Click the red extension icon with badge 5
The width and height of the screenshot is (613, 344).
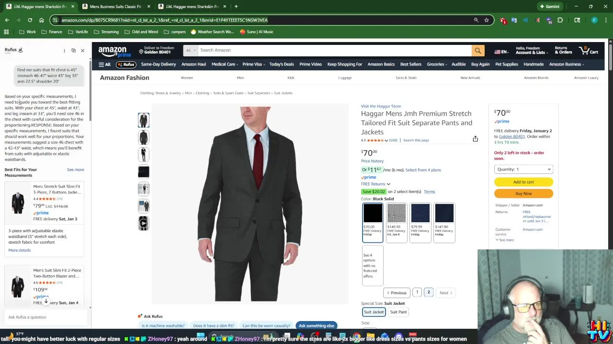pos(503,20)
